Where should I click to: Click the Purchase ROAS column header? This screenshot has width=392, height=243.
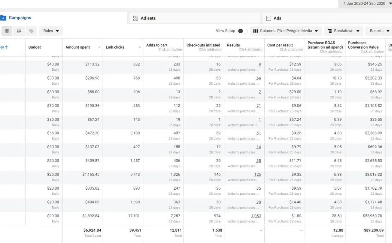pos(325,45)
